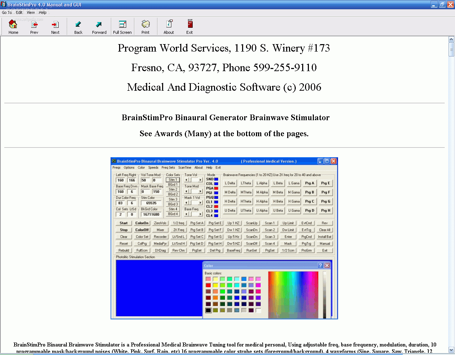The height and width of the screenshot is (355, 455).
Task: Open the Edit menu
Action: tap(19, 12)
